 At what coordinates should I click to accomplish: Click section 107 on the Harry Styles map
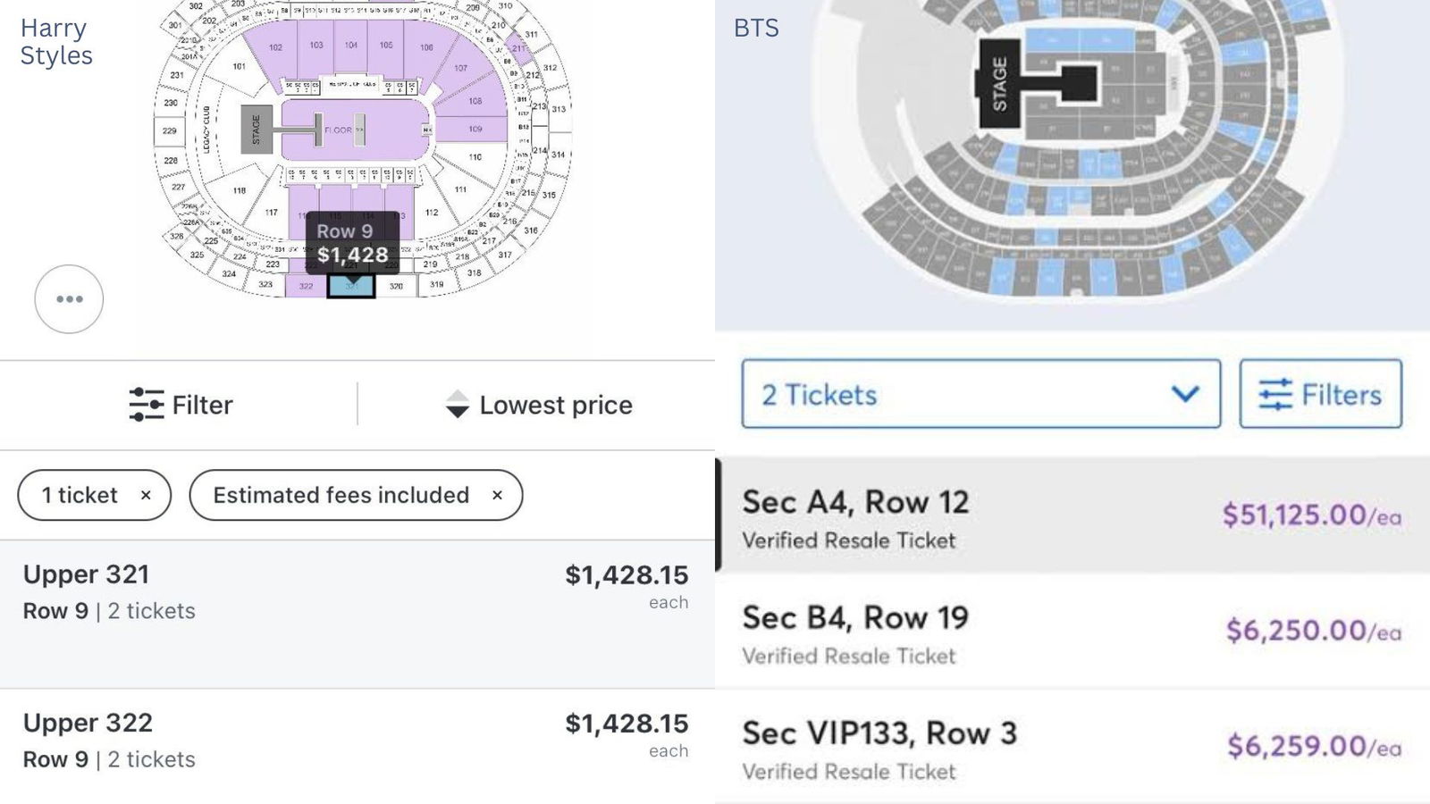pos(460,66)
